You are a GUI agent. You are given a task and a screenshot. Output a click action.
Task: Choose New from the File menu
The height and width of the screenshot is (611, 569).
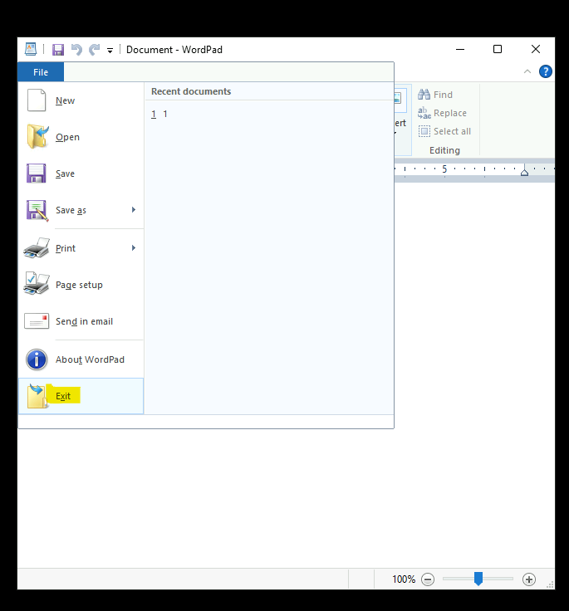click(81, 100)
